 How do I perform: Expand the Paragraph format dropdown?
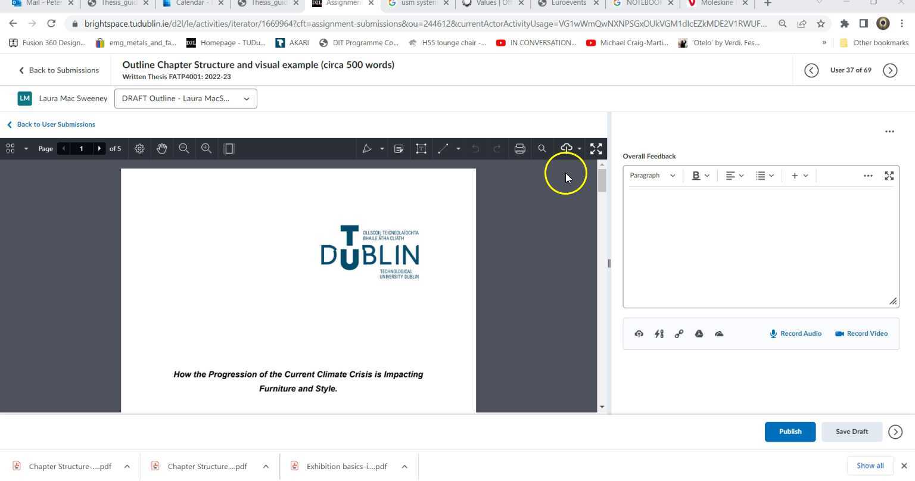pos(652,176)
